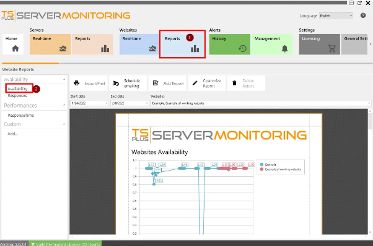Open Servers Reports tile
Screen dimensions: 373x246
click(x=92, y=45)
